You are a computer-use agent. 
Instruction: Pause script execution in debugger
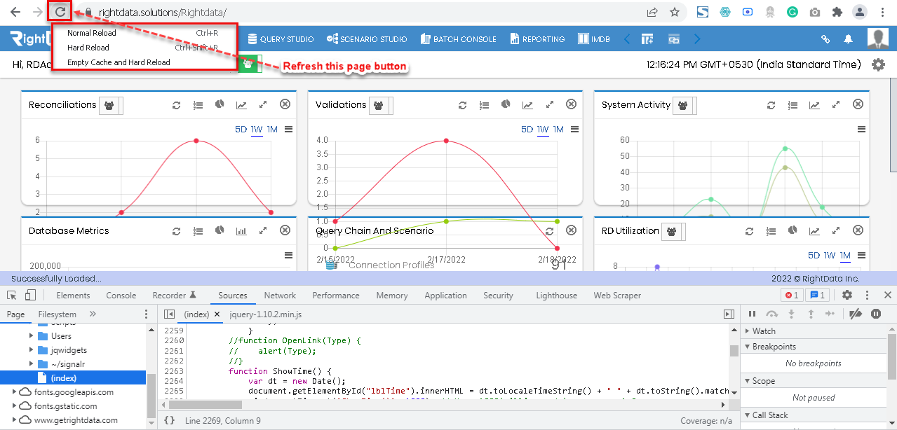752,314
